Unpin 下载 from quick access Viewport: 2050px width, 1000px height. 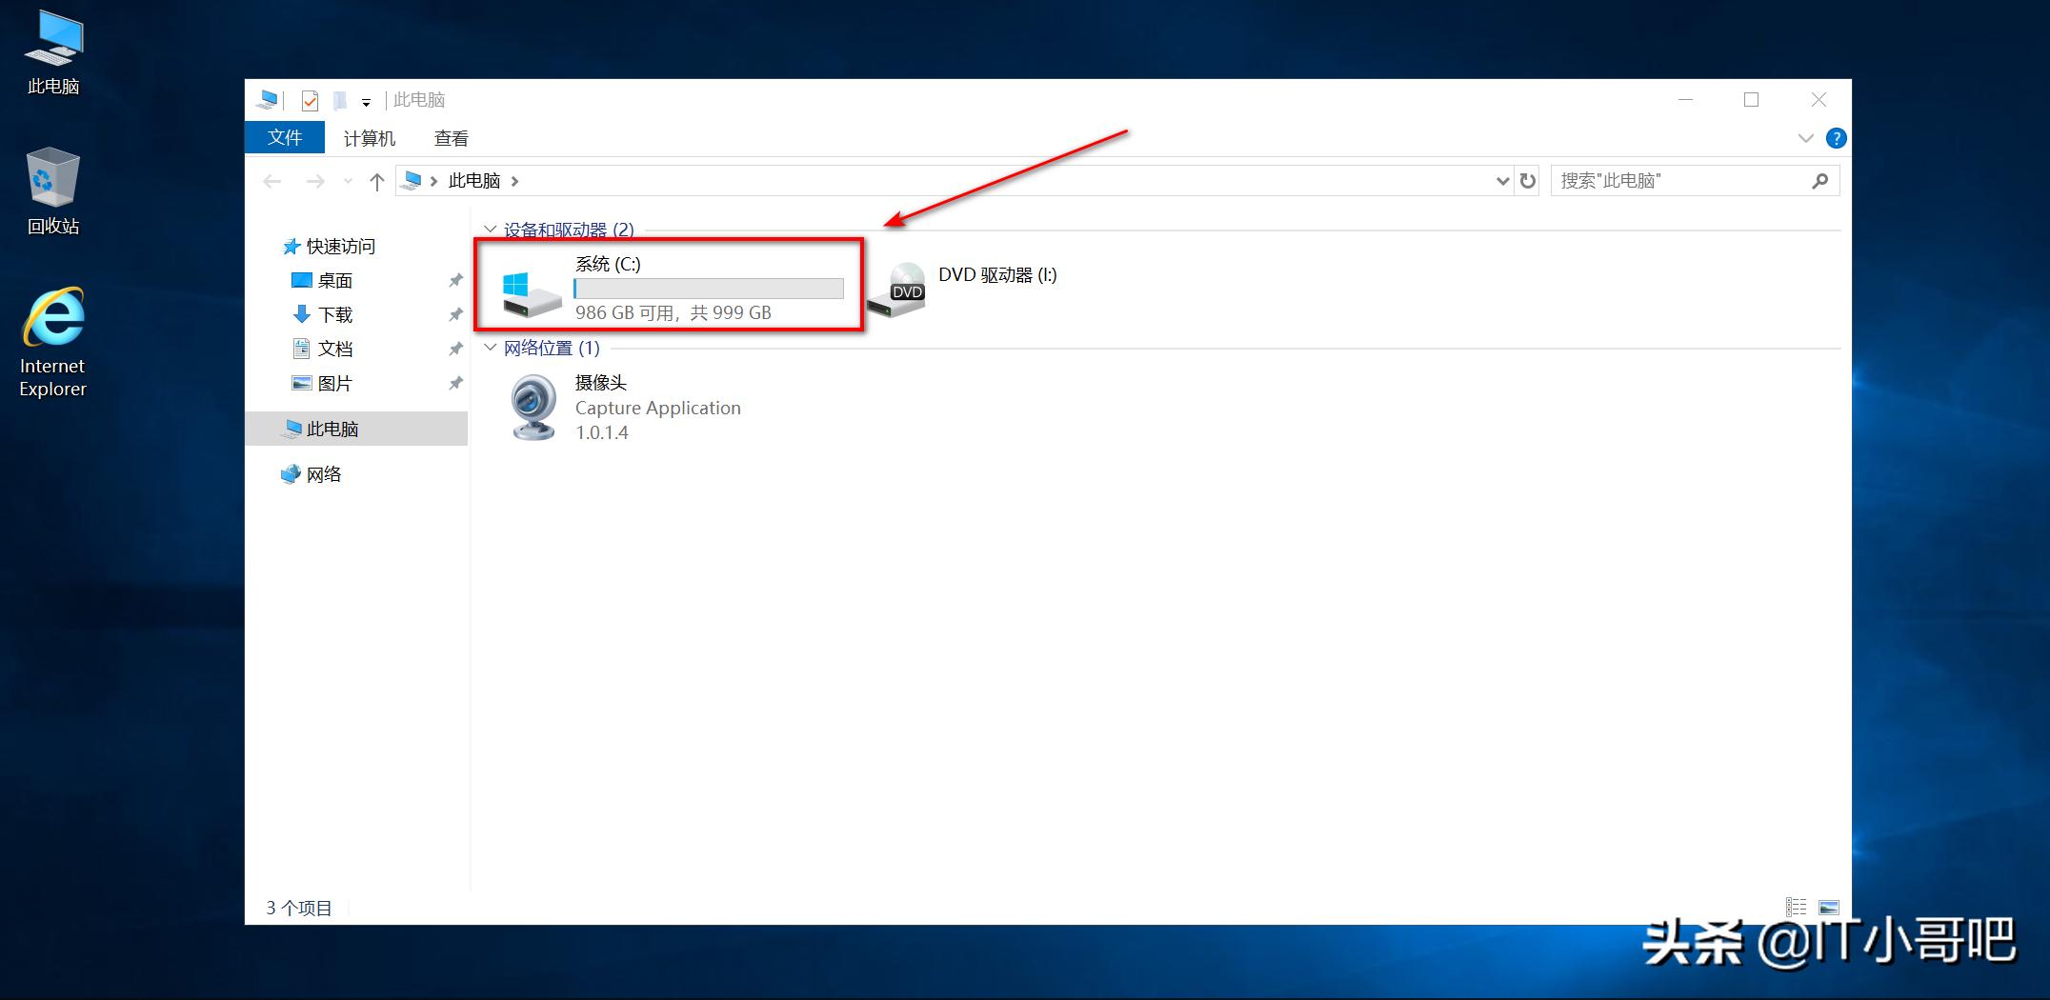[x=455, y=314]
